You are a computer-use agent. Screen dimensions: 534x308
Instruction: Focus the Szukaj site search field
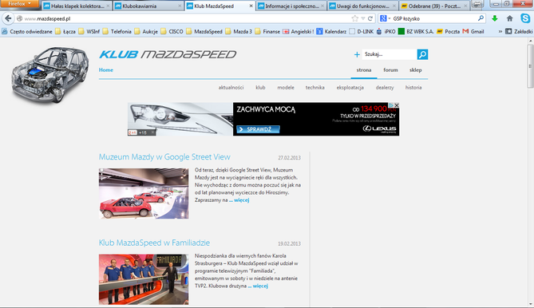pyautogui.click(x=390, y=54)
